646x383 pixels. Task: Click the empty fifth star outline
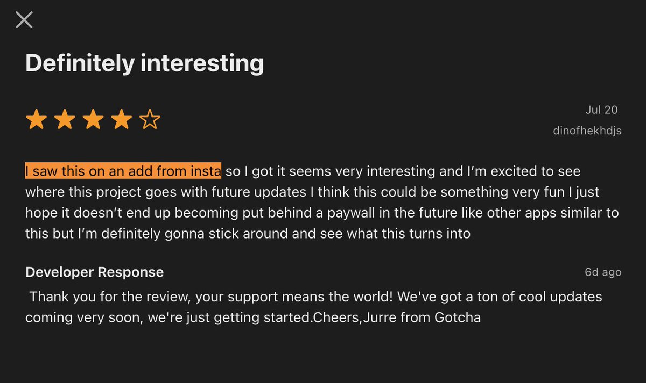click(x=150, y=119)
